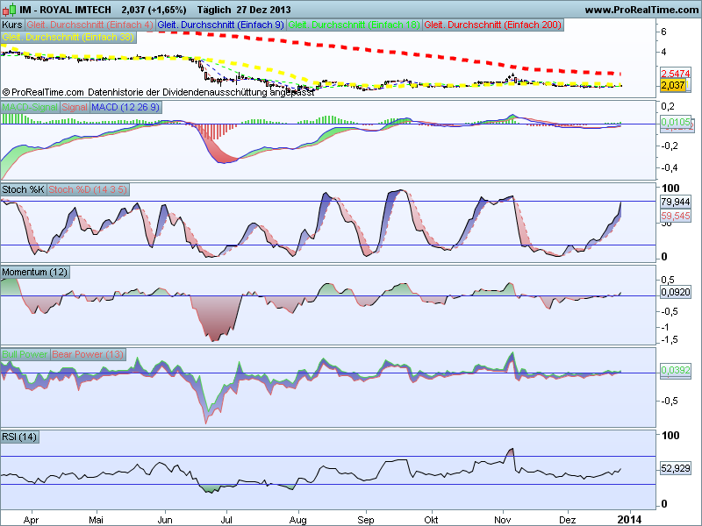Click Gleit. Durchschnitt (Einfach 18) label
The image size is (702, 526).
click(354, 25)
